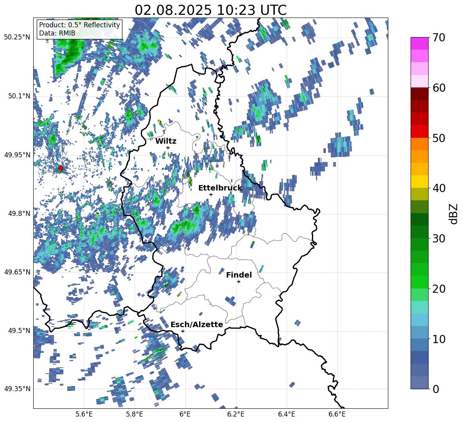Viewport: 463px width, 422px height.
Task: Click the Esch/Alzette station cross marker
Action: tap(183, 331)
